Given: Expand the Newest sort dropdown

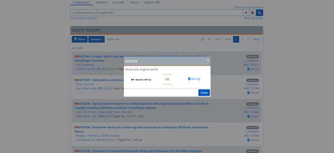Looking at the screenshot, I should tap(96, 39).
